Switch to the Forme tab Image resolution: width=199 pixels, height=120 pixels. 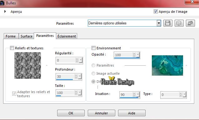[x=11, y=36]
